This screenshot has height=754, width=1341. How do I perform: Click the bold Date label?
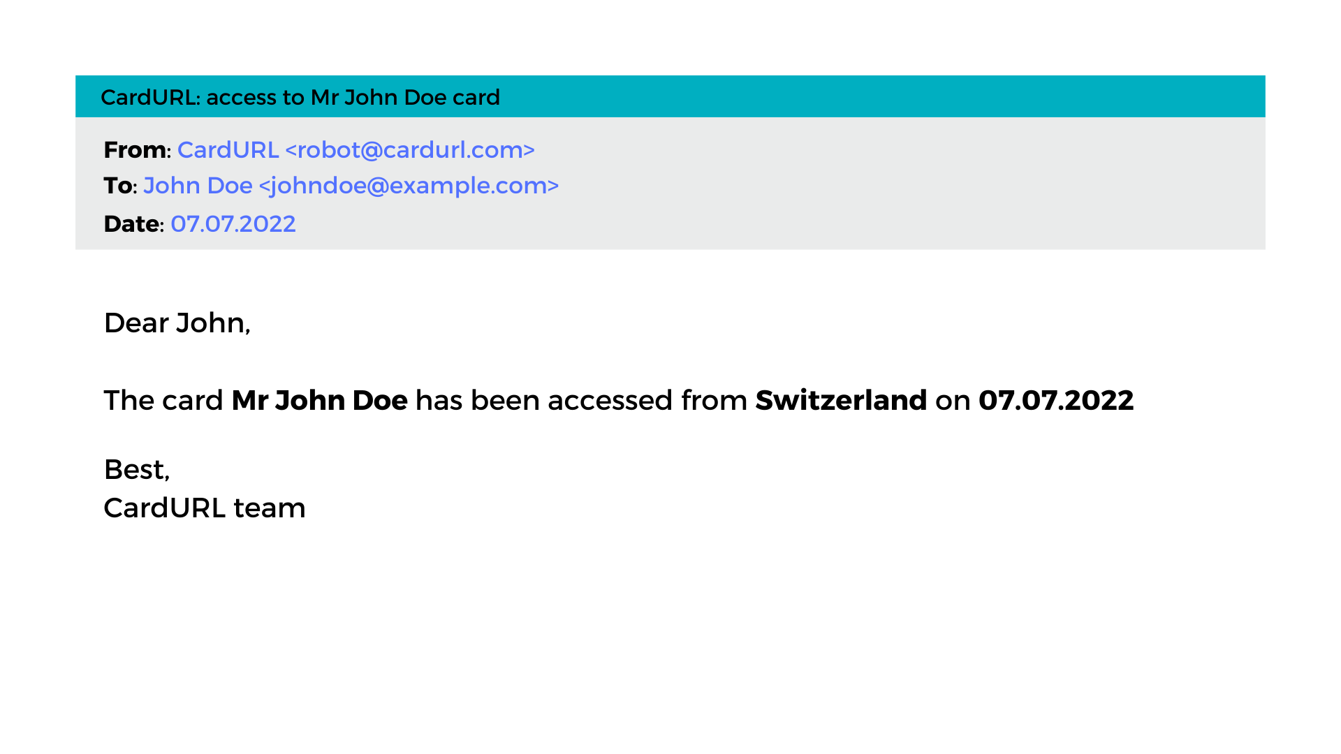(131, 224)
